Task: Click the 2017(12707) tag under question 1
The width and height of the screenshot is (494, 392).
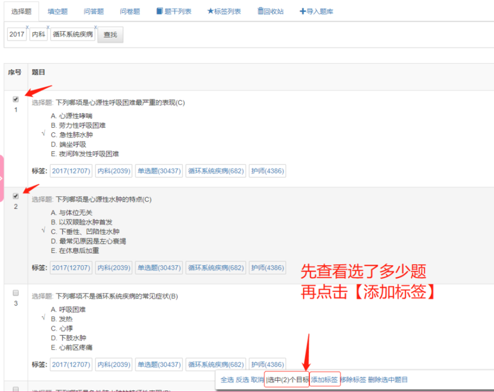Action: 71,171
